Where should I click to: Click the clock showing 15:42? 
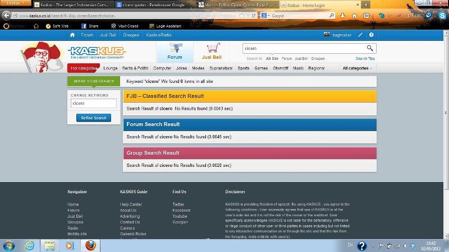click(x=430, y=243)
